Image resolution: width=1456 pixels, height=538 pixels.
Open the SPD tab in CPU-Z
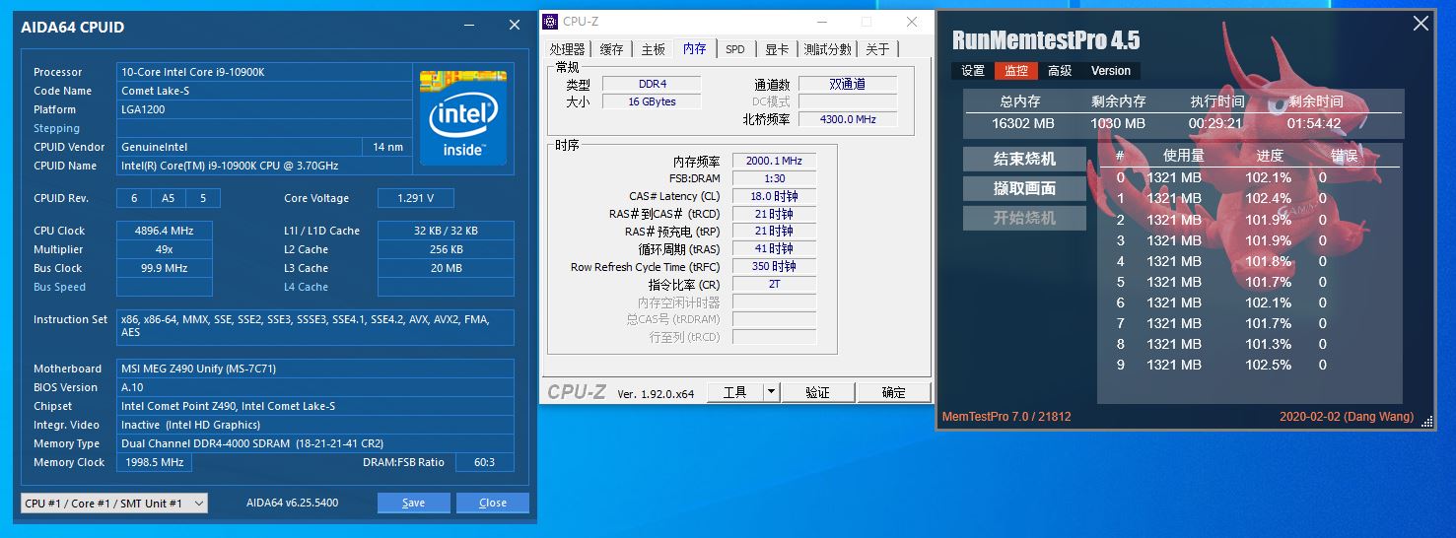click(735, 49)
